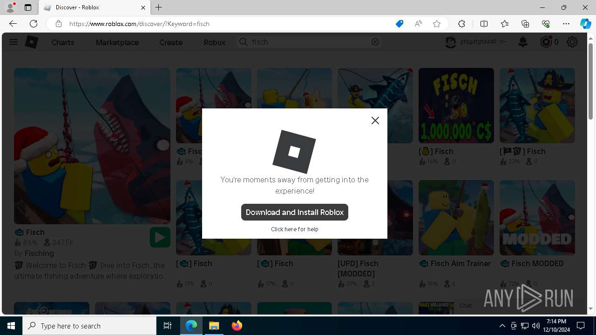Click the Windows taskbar search box

tap(89, 326)
